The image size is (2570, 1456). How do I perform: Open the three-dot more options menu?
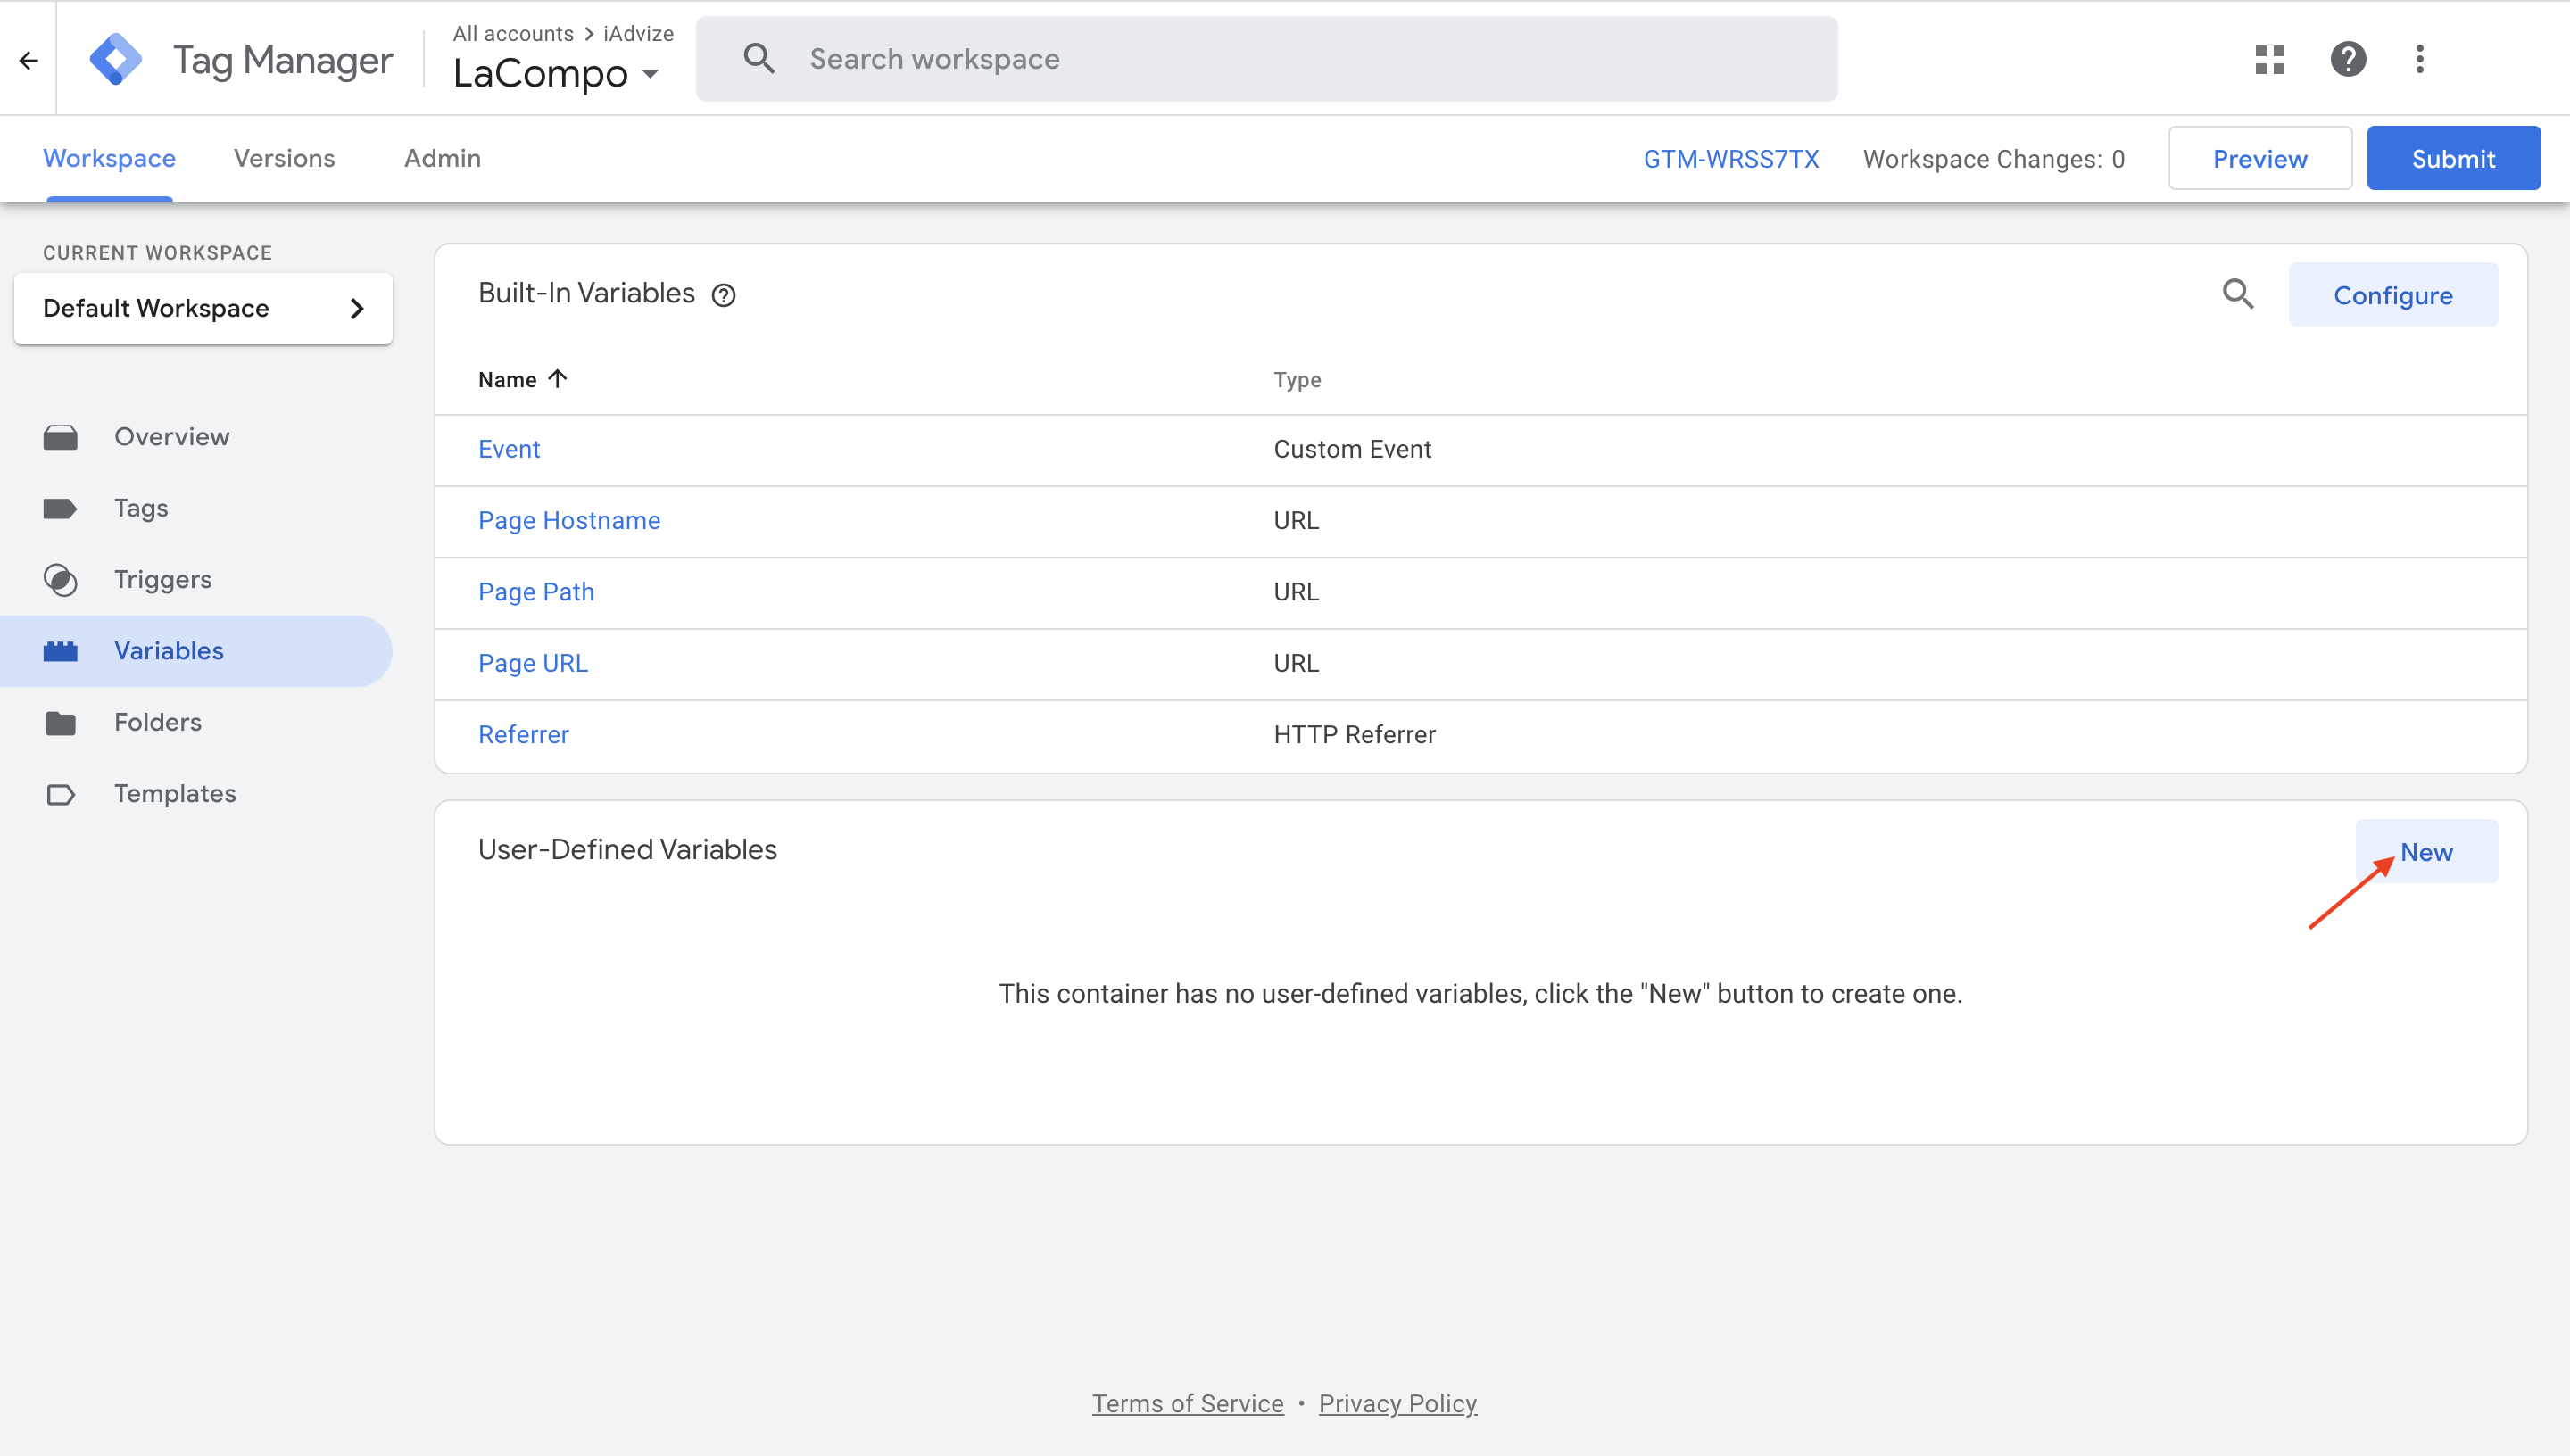(x=2420, y=59)
